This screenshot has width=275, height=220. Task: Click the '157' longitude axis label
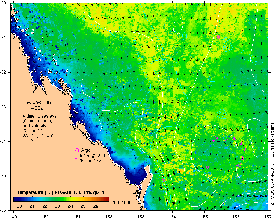click(x=268, y=217)
